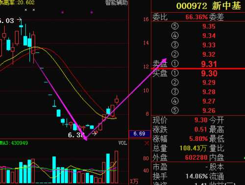Click the left purple dot marker on chart top
This screenshot has width=245, height=185.
(62, 12)
